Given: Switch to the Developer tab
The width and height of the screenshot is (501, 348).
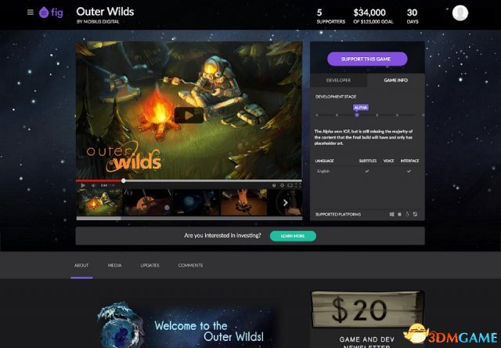Looking at the screenshot, I should (338, 80).
